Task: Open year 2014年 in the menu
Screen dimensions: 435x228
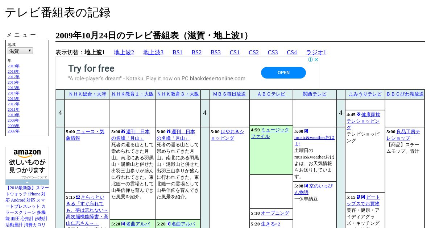Action: 13,93
